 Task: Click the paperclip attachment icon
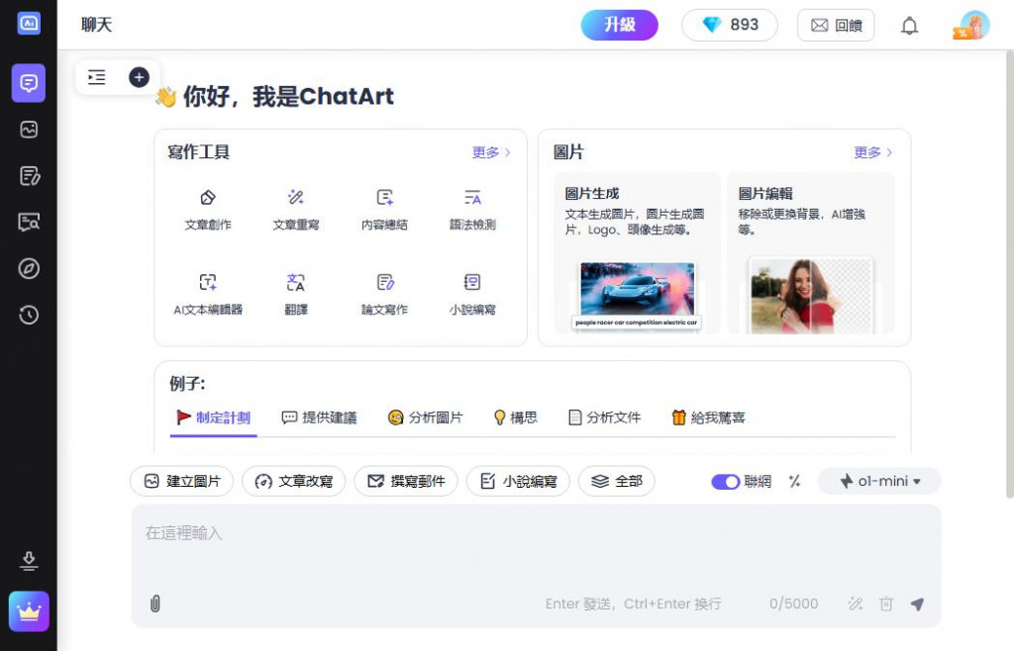coord(155,604)
